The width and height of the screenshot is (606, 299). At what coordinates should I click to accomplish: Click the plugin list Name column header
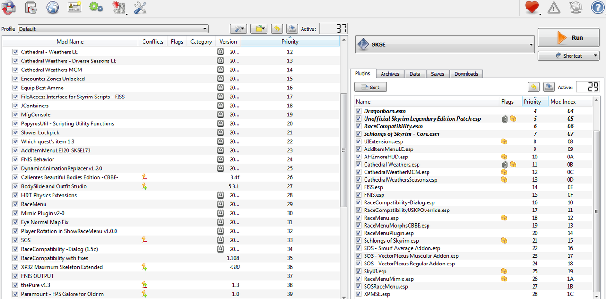click(427, 102)
